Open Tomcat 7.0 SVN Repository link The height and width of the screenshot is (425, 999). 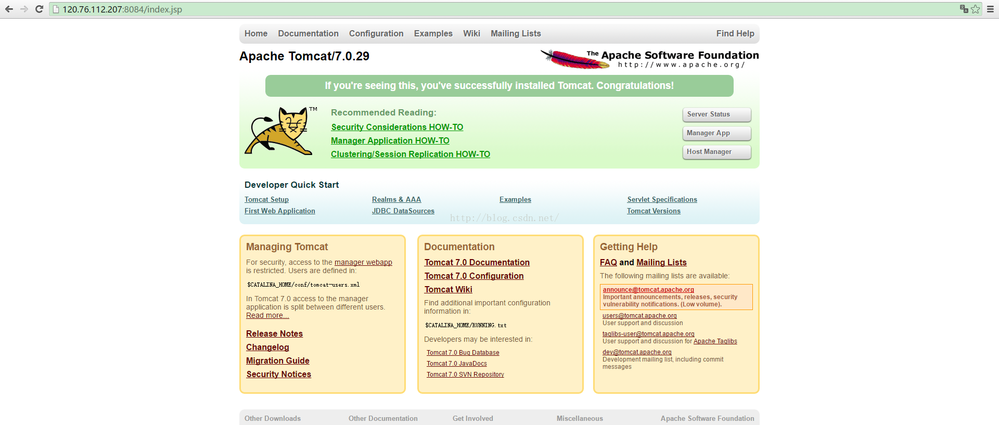click(465, 375)
